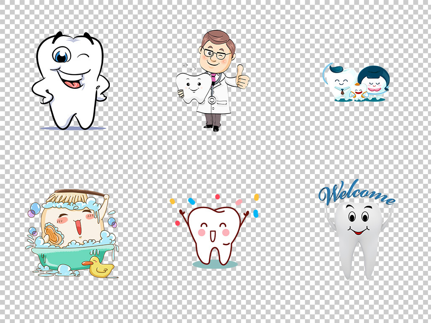Click the blue 'Welcome' text
Viewport: 431px width, 323px height.
(x=357, y=193)
